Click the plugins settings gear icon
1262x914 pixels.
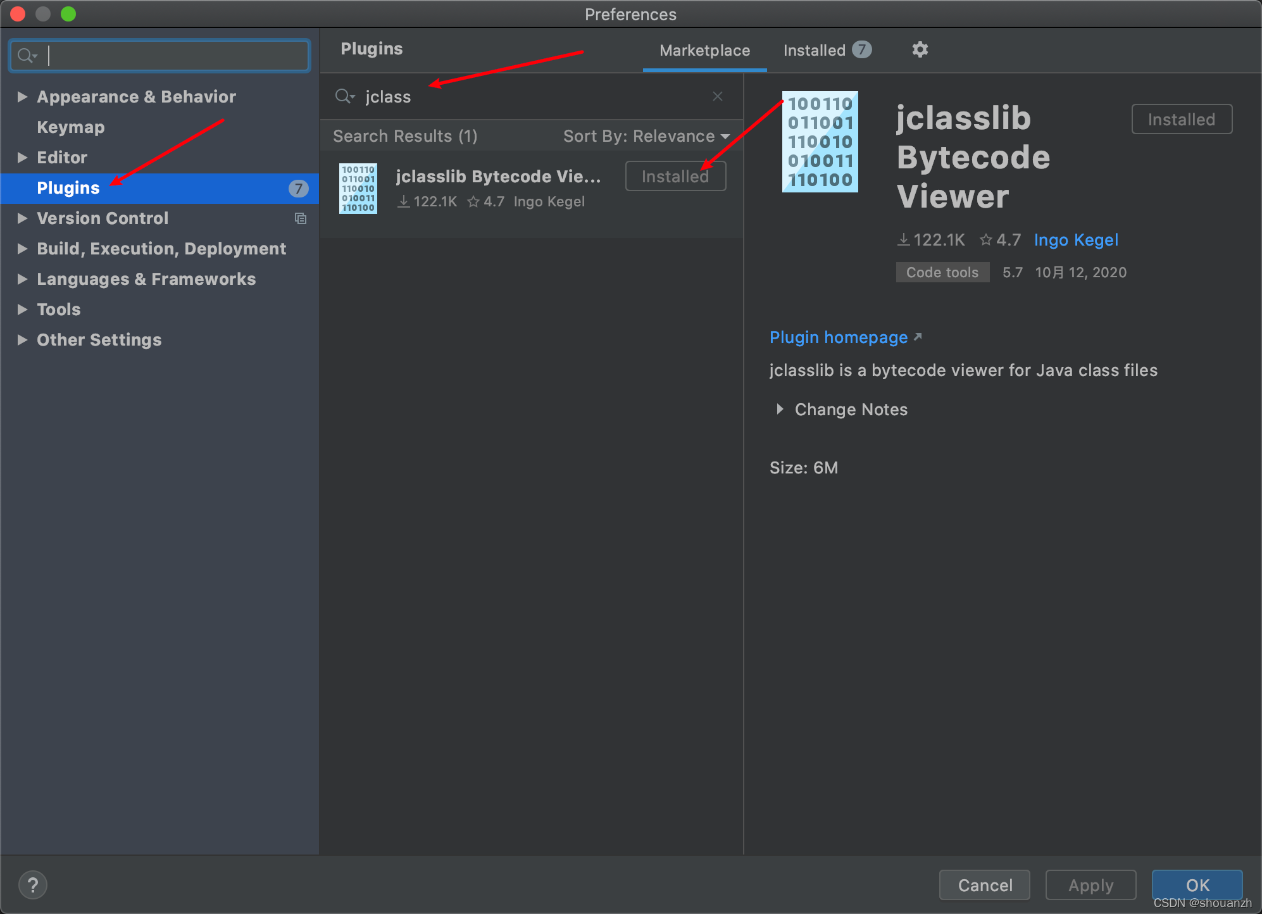click(x=920, y=49)
